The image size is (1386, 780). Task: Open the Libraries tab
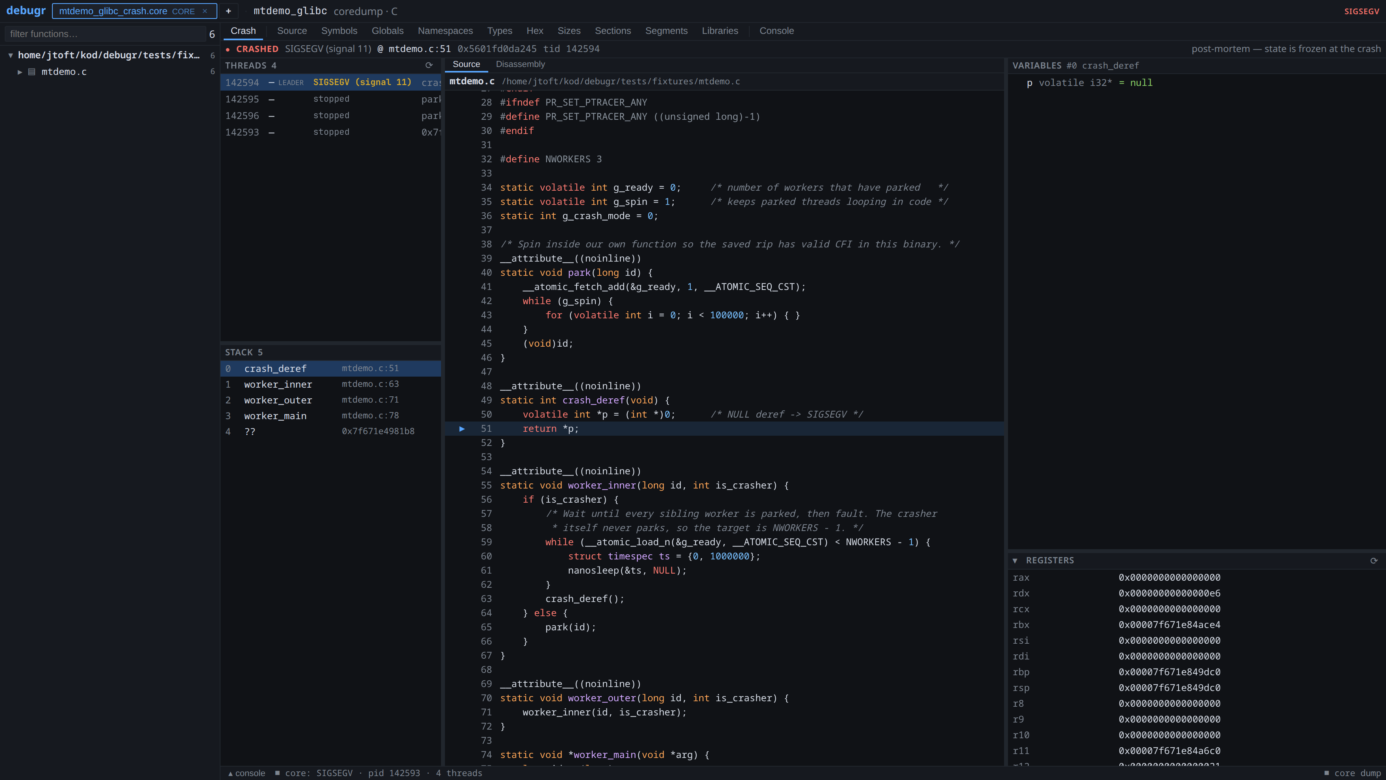(x=720, y=31)
